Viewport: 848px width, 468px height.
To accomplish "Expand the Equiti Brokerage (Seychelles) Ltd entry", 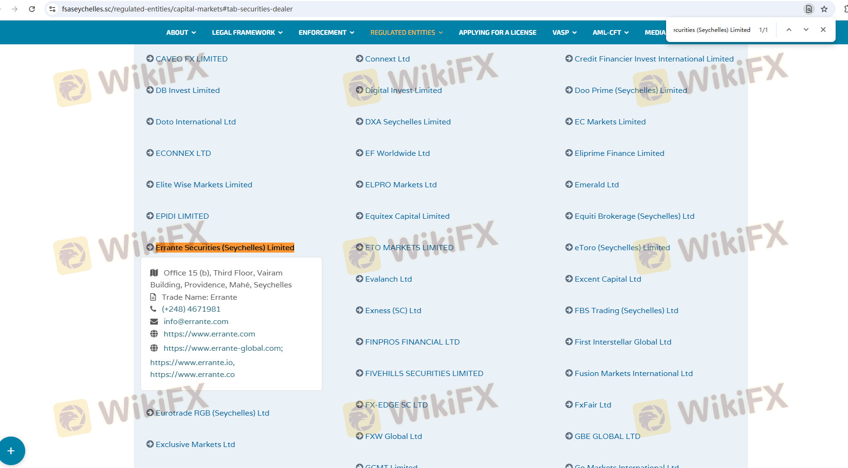I will (634, 216).
